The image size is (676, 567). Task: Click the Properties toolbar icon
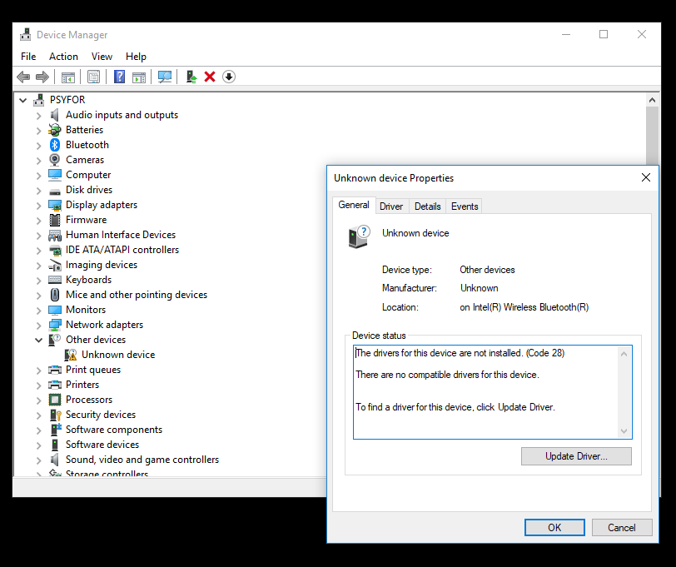(x=93, y=77)
